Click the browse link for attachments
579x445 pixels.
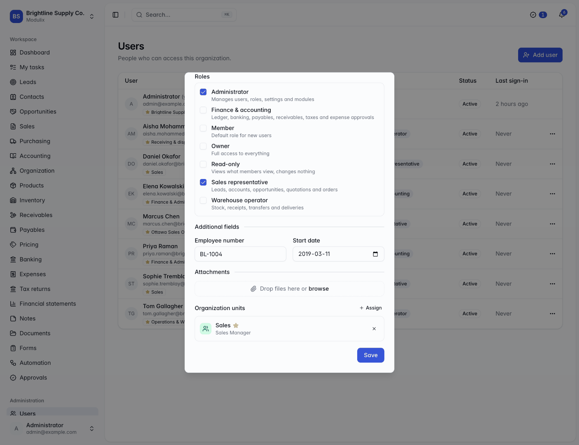319,289
